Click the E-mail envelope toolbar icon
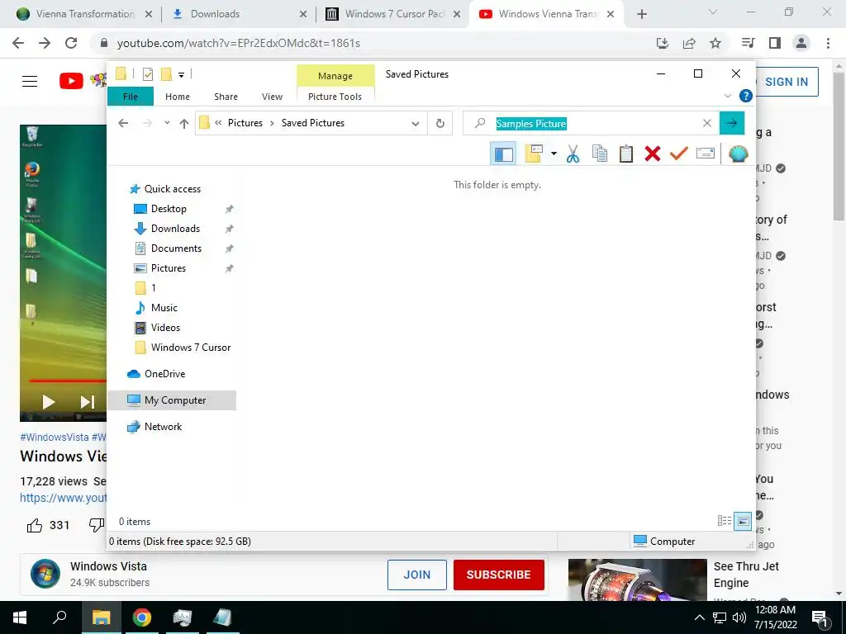Screen dimensions: 846x634 click(x=706, y=154)
